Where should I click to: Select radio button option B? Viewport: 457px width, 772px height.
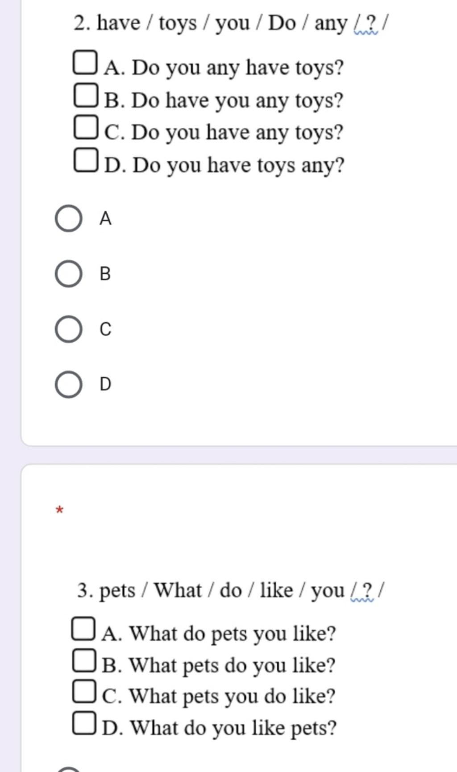pyautogui.click(x=68, y=274)
